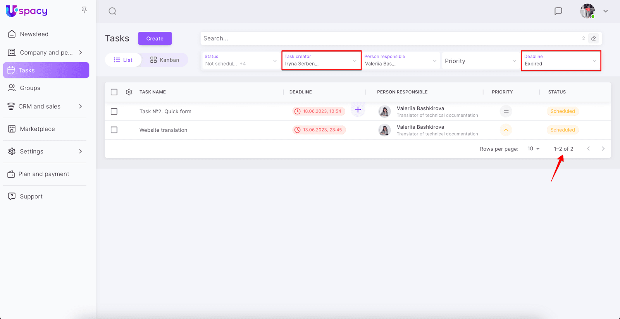
Task: Open the Rows per page dropdown
Action: pyautogui.click(x=533, y=149)
